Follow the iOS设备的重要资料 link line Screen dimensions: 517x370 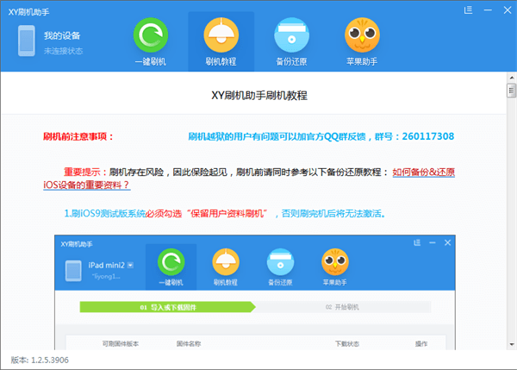(x=87, y=185)
